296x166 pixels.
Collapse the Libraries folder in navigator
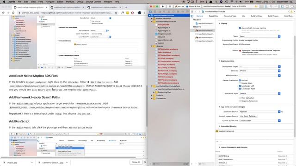(152, 46)
